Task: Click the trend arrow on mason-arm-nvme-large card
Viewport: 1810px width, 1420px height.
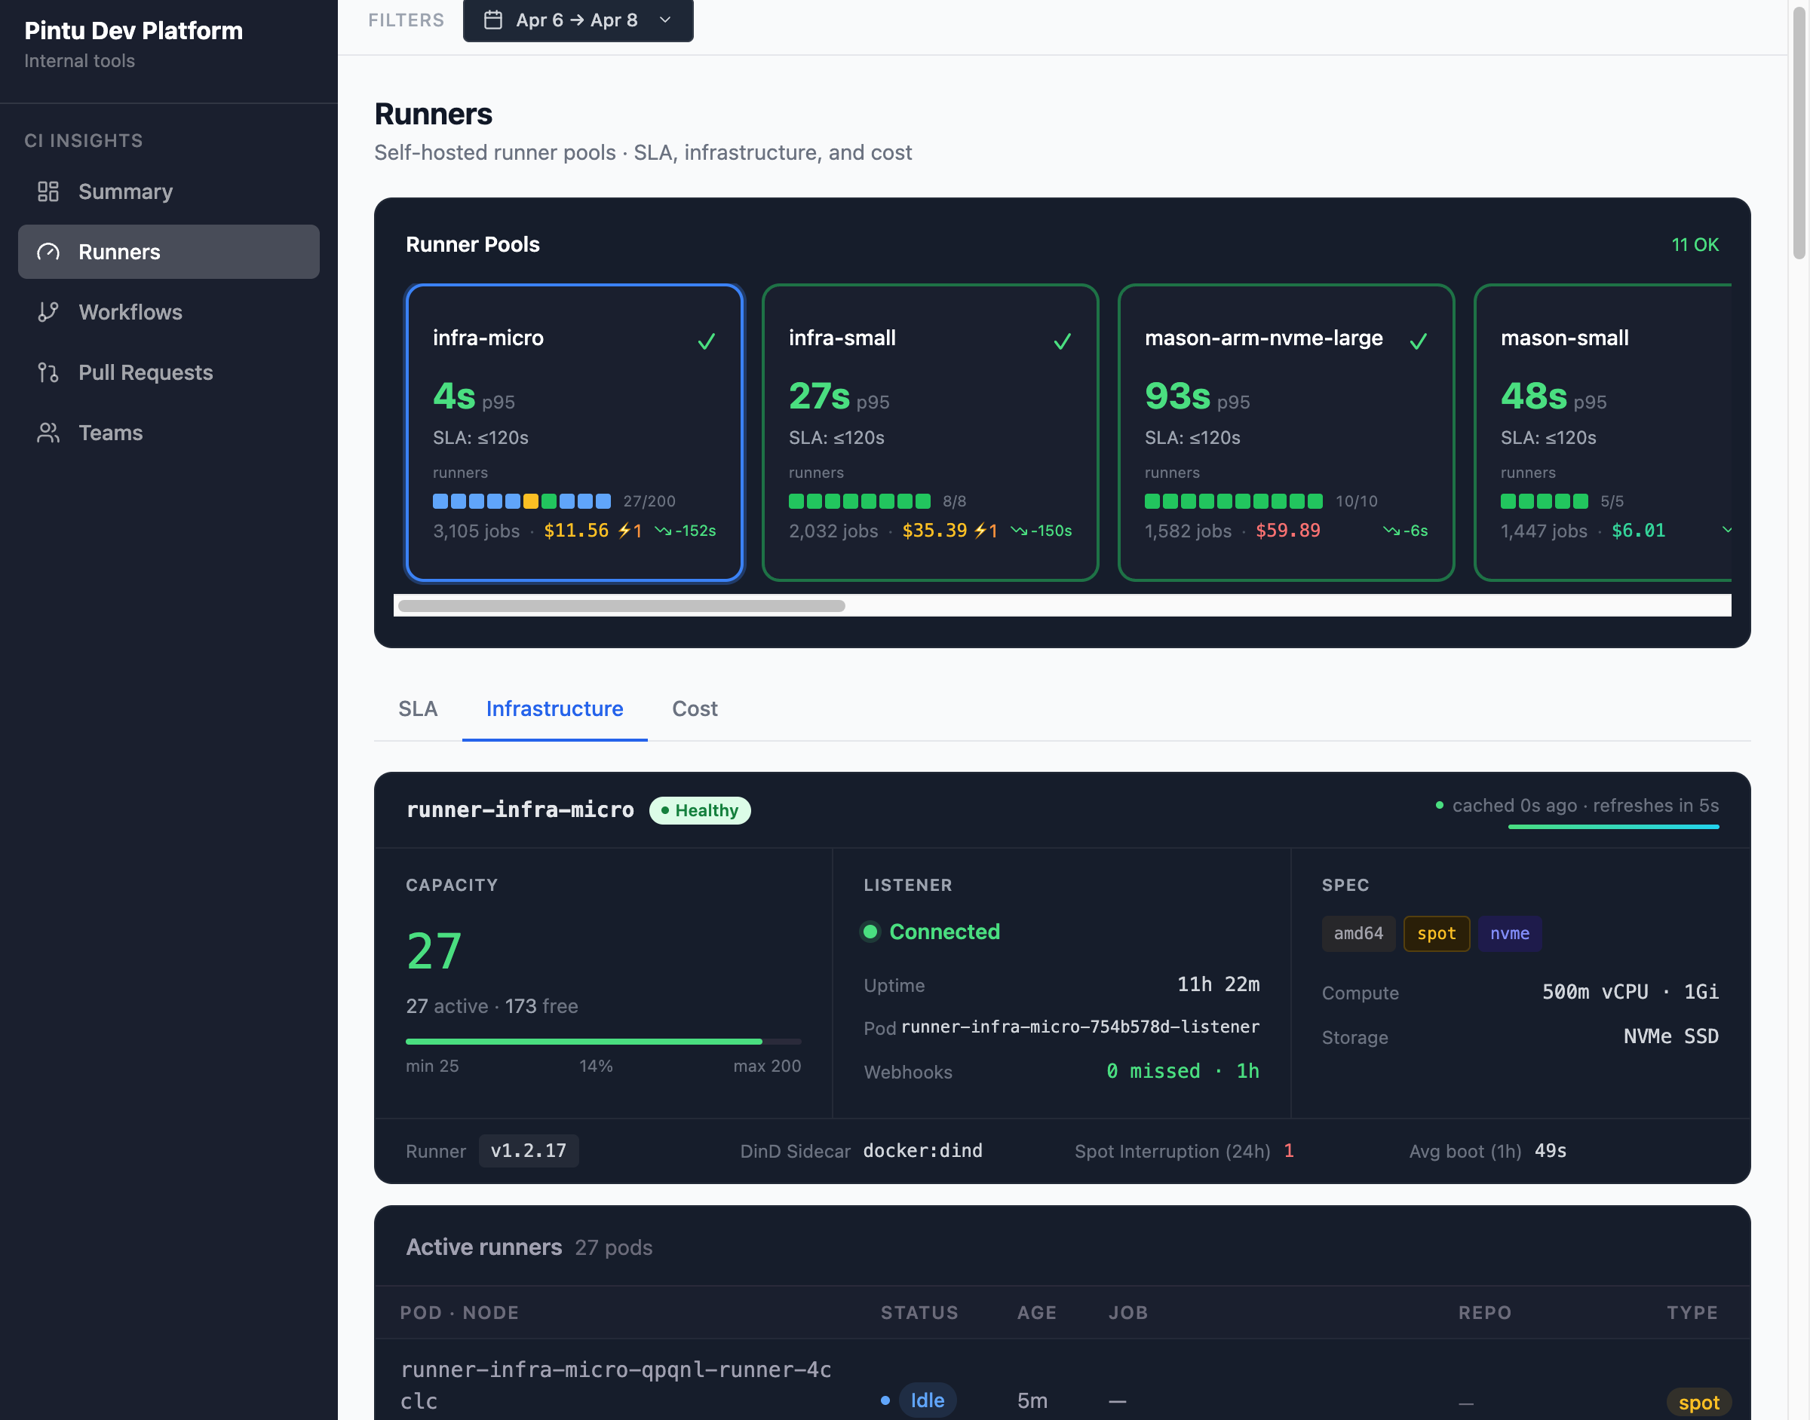Action: [x=1391, y=531]
